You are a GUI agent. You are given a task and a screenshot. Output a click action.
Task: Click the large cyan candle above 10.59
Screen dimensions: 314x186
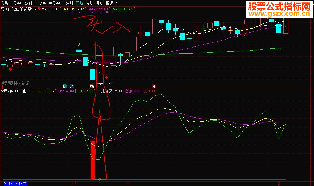tap(93, 74)
